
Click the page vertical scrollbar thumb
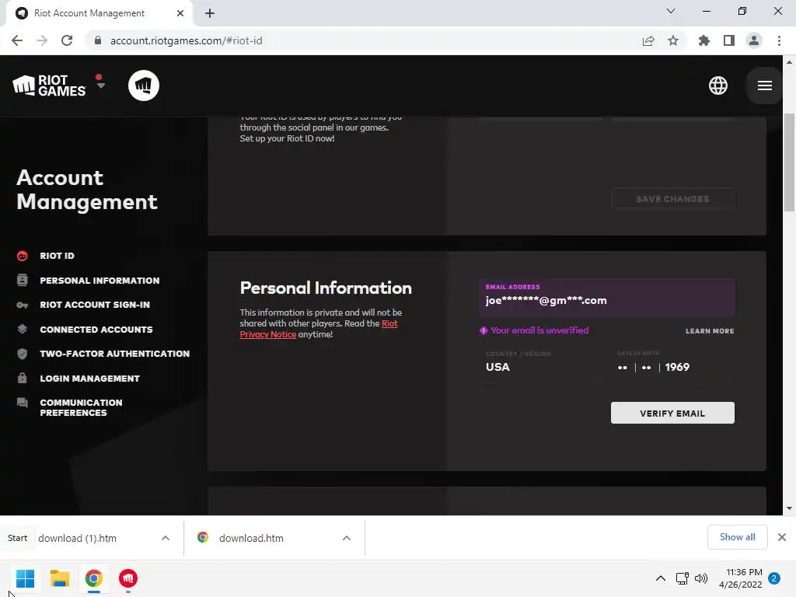(789, 162)
